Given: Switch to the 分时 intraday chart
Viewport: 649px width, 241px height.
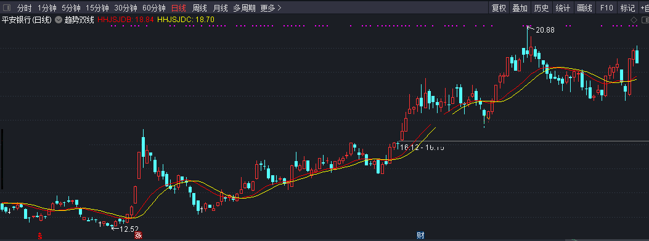Looking at the screenshot, I should pos(24,8).
